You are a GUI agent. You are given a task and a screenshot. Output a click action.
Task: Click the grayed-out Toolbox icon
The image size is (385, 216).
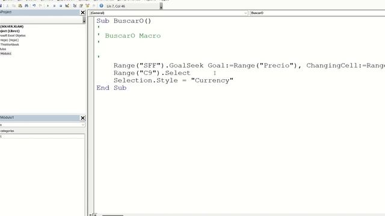click(x=94, y=6)
